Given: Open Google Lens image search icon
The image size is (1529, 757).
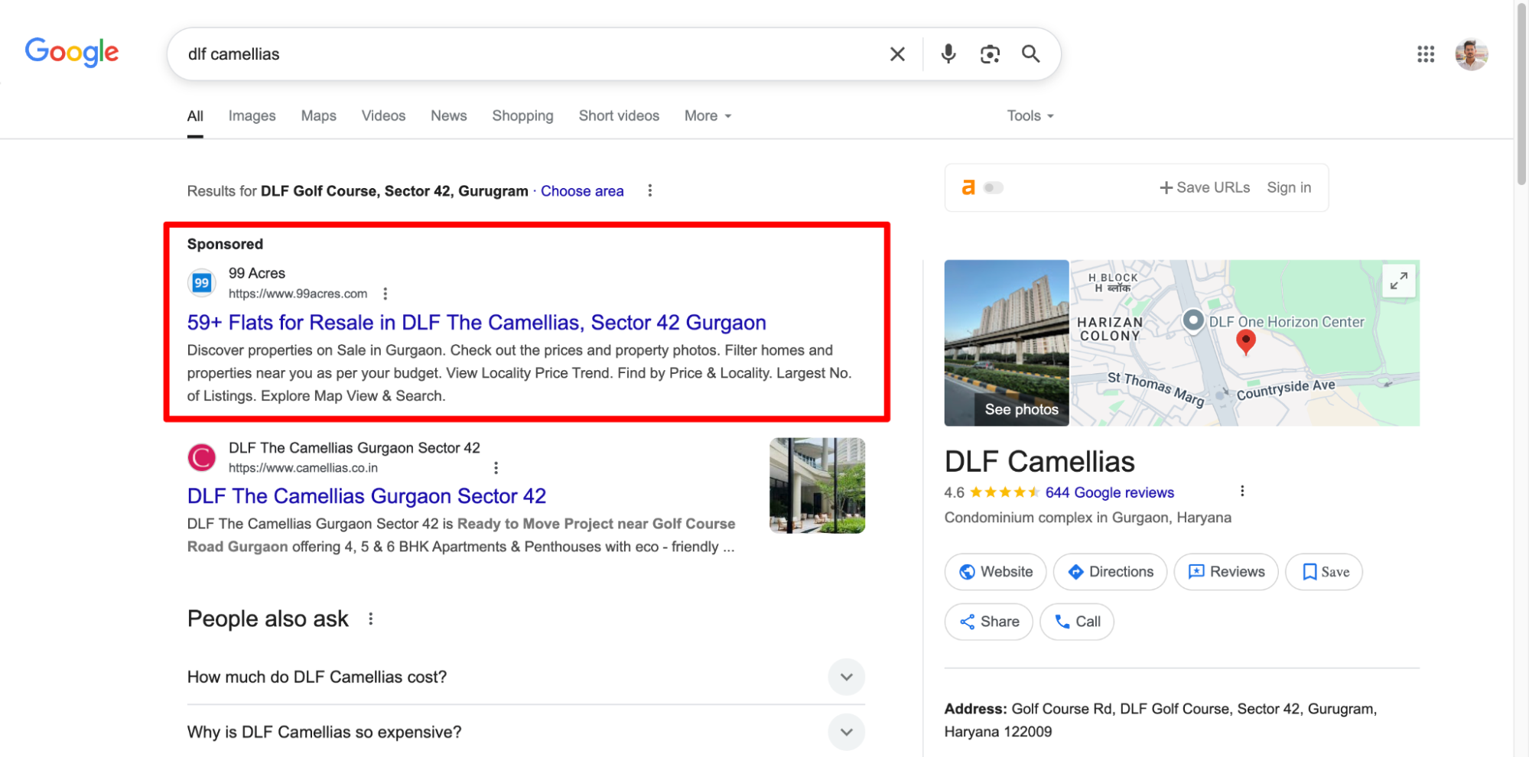Looking at the screenshot, I should tap(990, 54).
